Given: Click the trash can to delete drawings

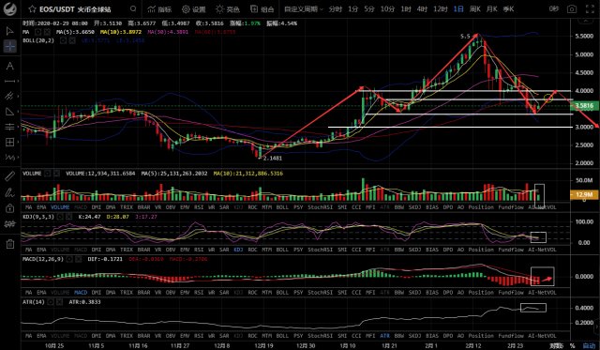Looking at the screenshot, I should click(x=10, y=244).
